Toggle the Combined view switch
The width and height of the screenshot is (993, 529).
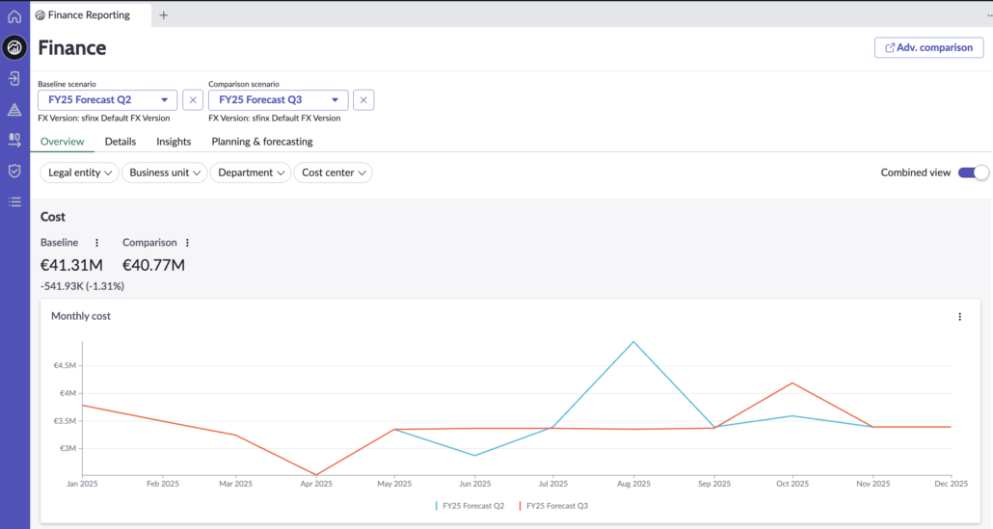coord(973,172)
